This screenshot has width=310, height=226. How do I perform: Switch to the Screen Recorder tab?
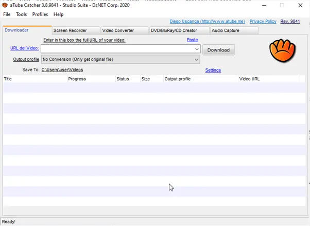[x=76, y=31]
